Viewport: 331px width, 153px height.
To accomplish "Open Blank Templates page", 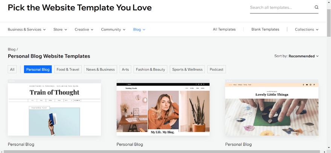I will pyautogui.click(x=265, y=29).
